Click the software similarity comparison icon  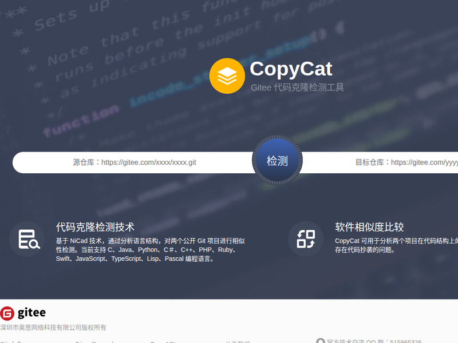point(306,239)
